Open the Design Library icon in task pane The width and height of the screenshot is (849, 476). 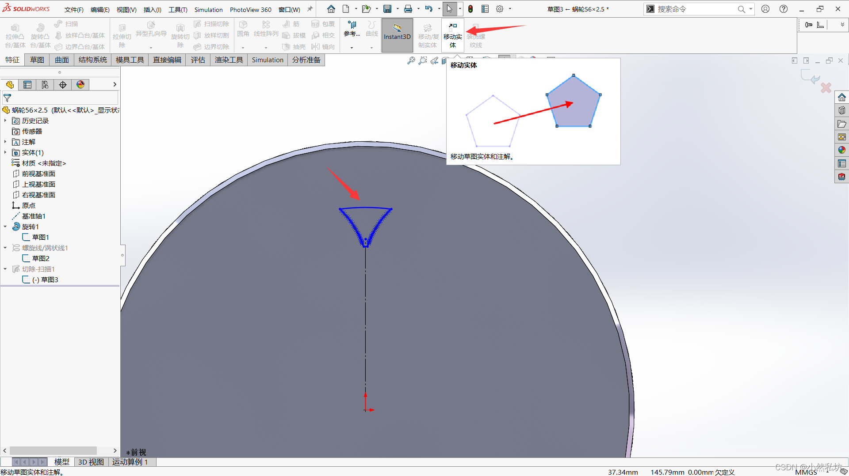click(842, 110)
